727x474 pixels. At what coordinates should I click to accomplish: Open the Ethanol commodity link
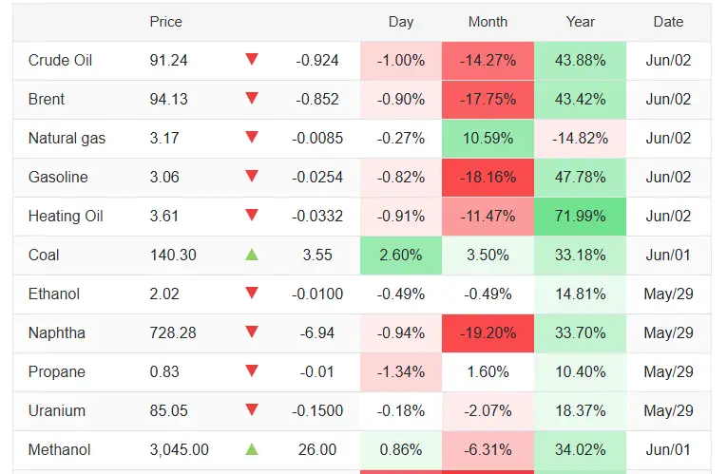[54, 294]
